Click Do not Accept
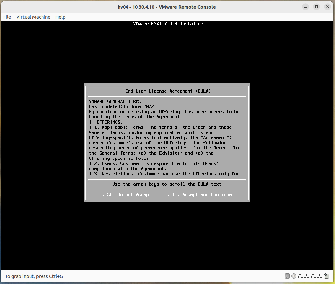This screenshot has width=335, height=284. click(127, 194)
